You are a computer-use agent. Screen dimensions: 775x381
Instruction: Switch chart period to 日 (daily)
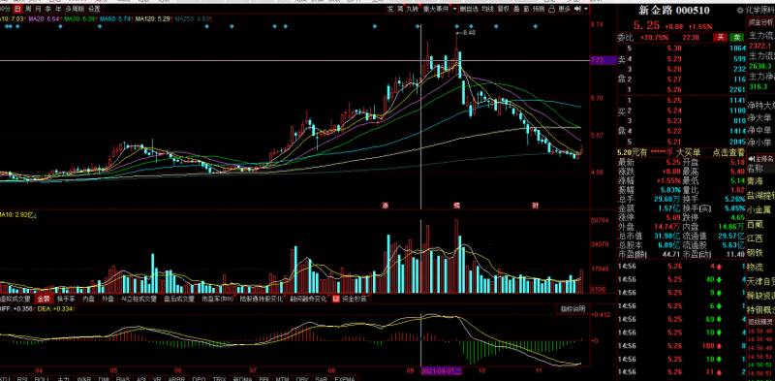pos(17,9)
